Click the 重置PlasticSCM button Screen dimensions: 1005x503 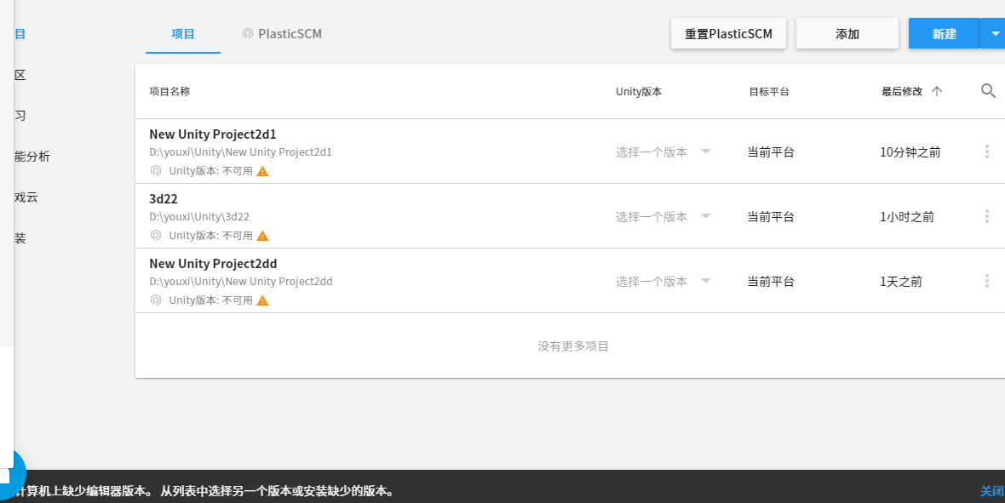tap(728, 33)
